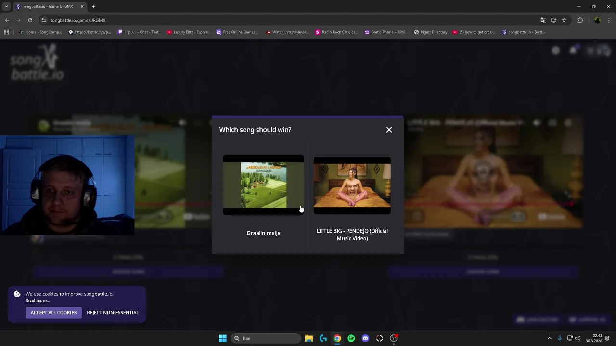Screen dimensions: 616x346
Task: Open '(5) how to get cross...' bookmark
Action: pyautogui.click(x=474, y=32)
